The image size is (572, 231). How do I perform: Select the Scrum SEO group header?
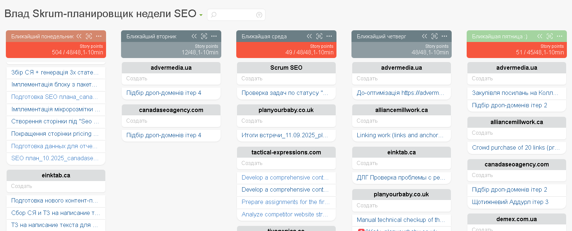tap(286, 68)
